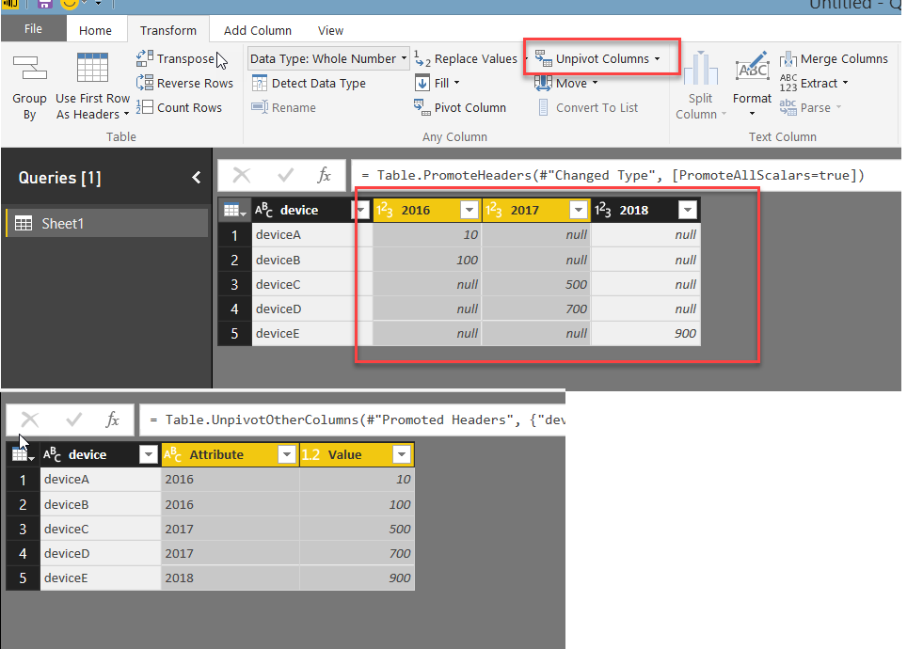Click the fx icon in upper formula bar

pyautogui.click(x=324, y=175)
